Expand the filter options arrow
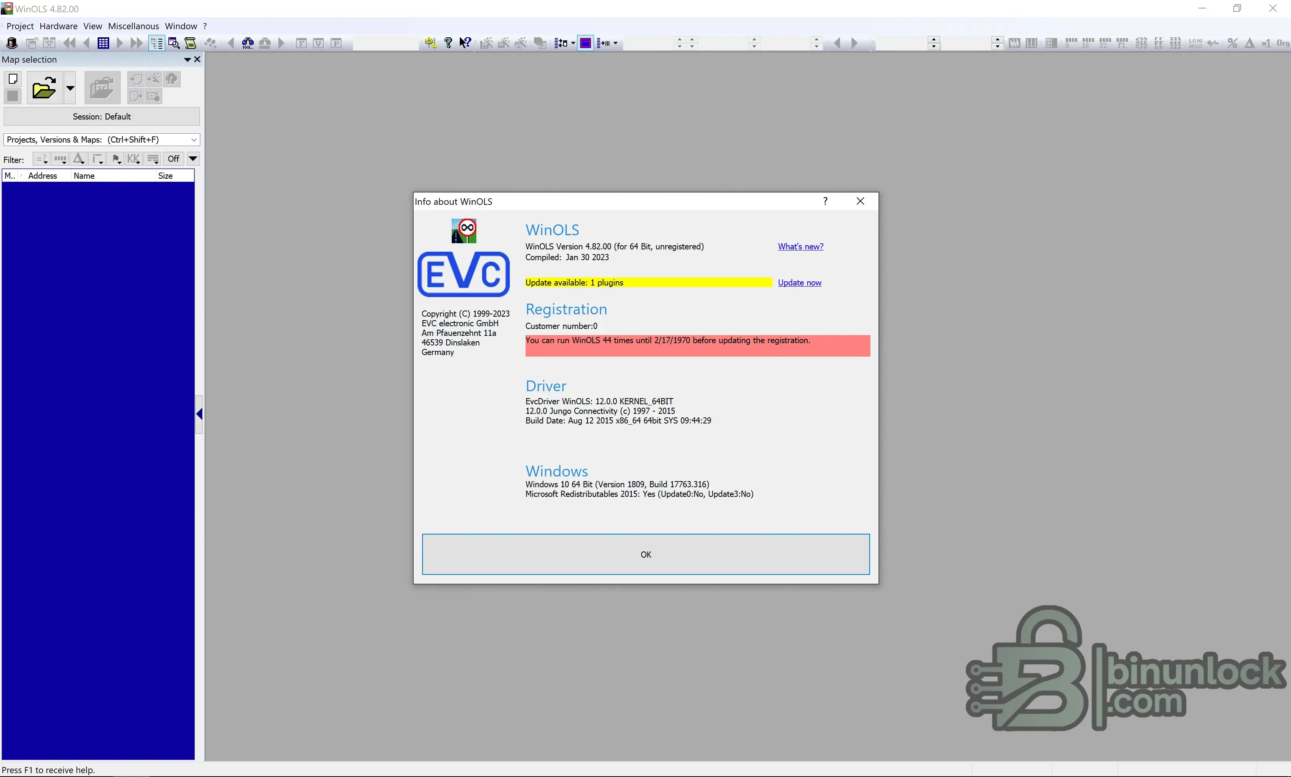The width and height of the screenshot is (1291, 777). 193,159
